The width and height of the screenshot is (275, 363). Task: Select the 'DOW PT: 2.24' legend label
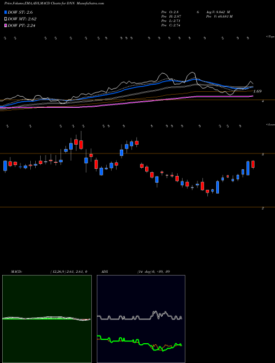point(21,25)
